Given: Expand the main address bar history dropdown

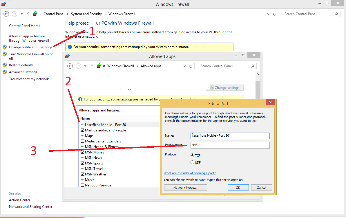Looking at the screenshot, I should pos(269,14).
